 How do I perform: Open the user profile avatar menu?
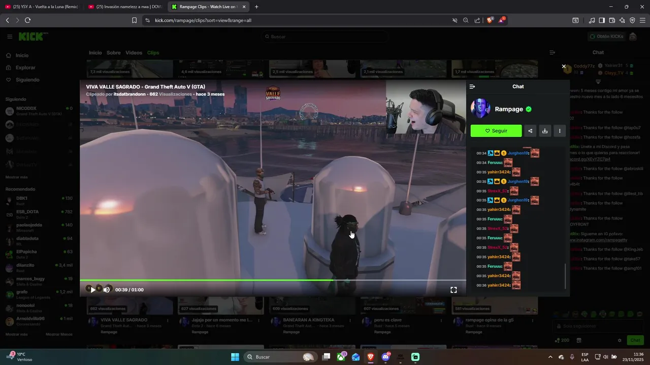coord(633,36)
